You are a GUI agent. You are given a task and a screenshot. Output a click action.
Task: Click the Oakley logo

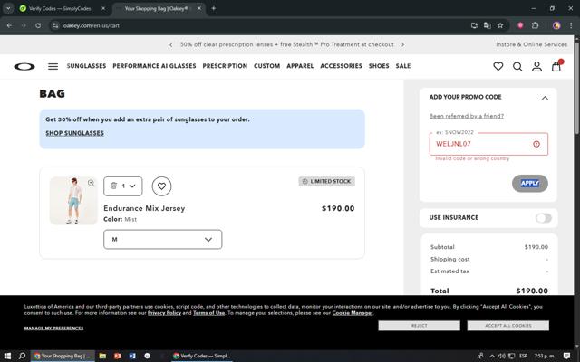[24, 66]
